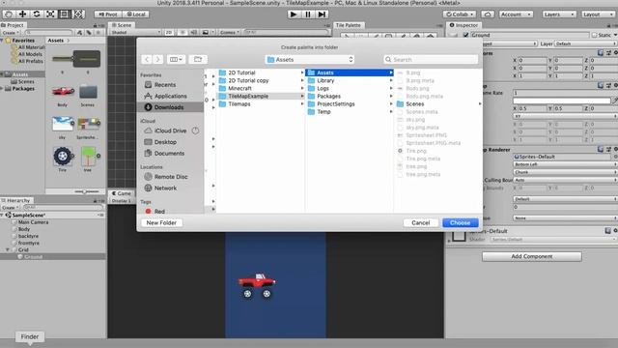Select the Body car asset thumbnail
Screen dimensions: 618x348
click(63, 92)
